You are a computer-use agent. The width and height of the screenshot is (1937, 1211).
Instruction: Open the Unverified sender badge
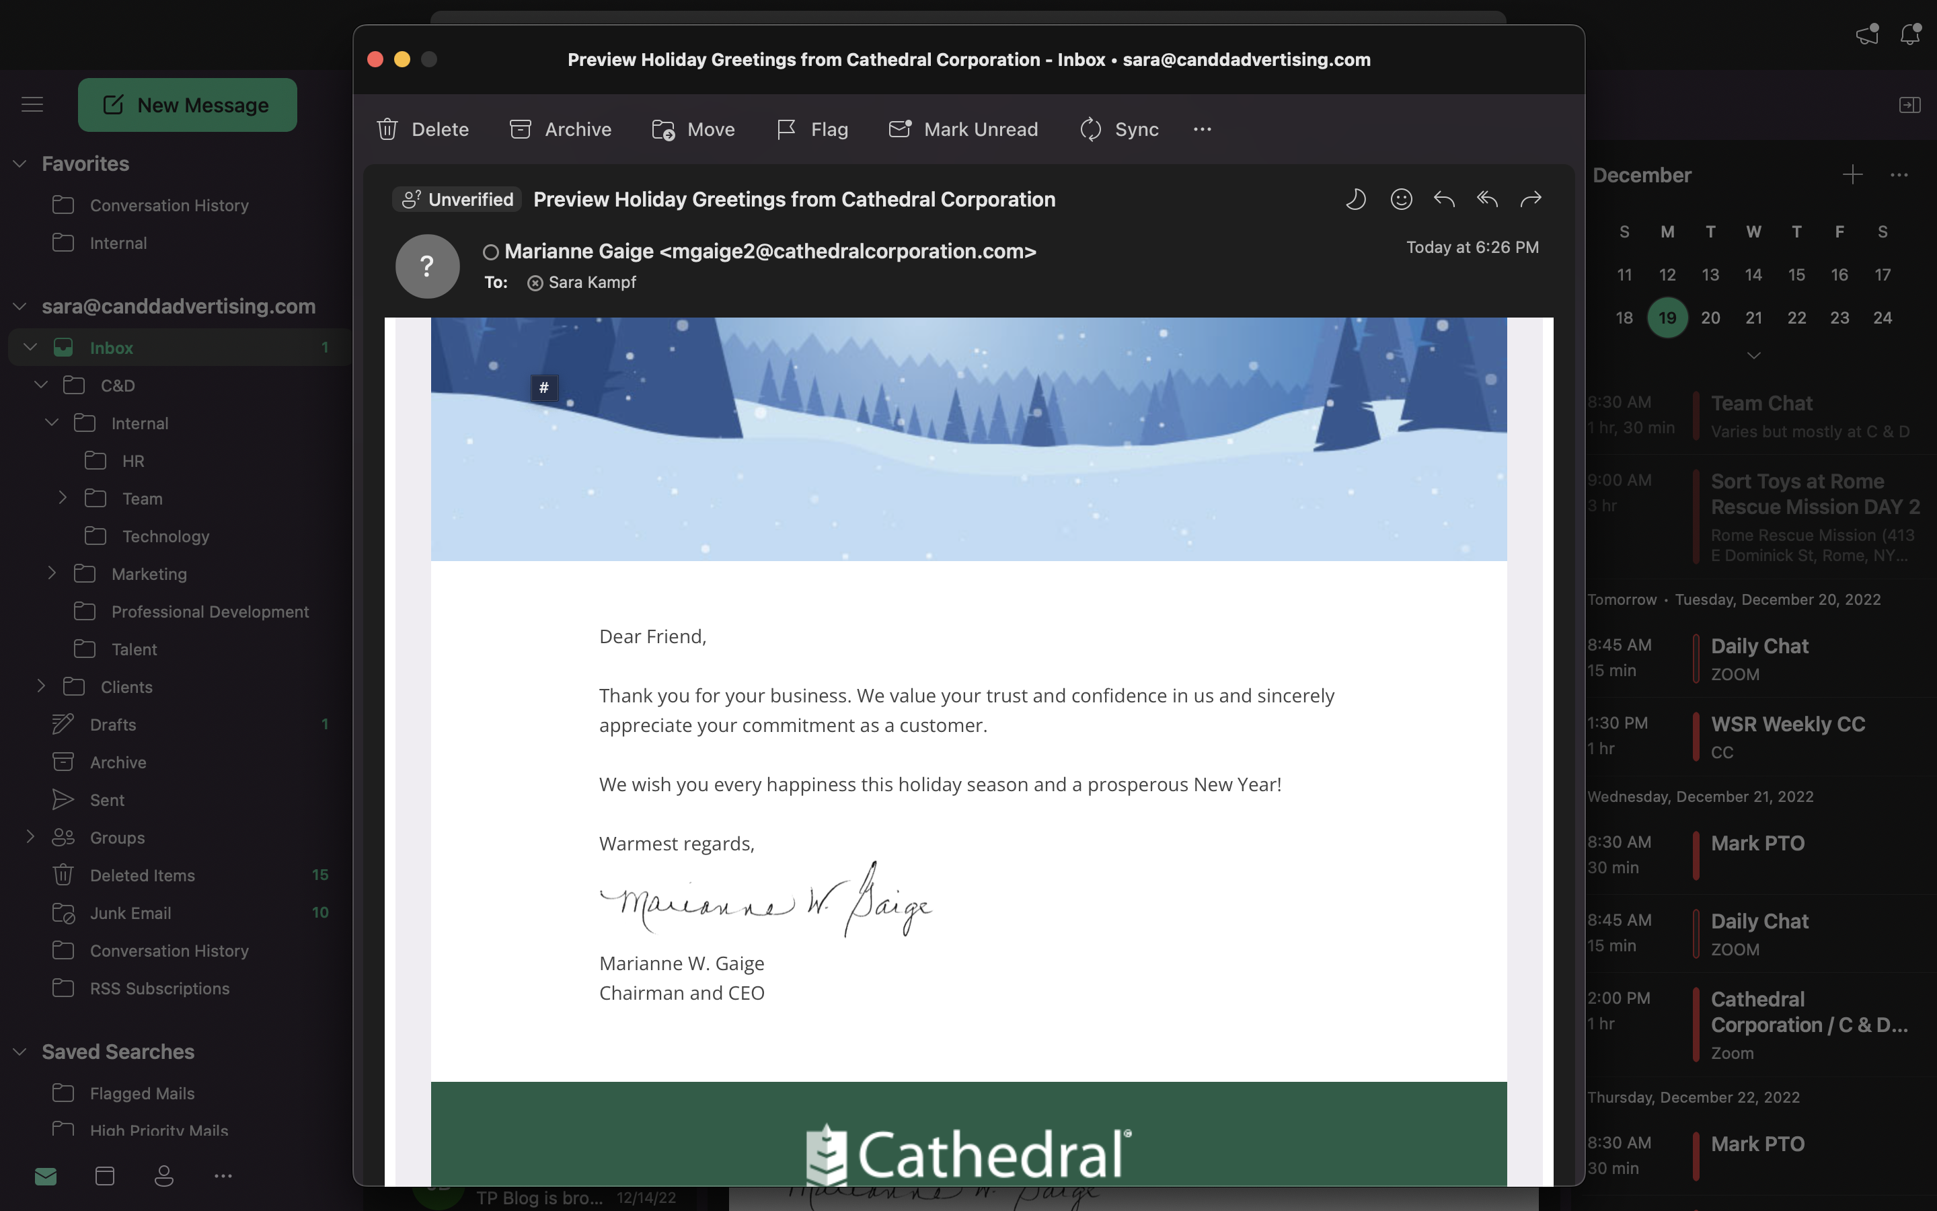[x=457, y=199]
